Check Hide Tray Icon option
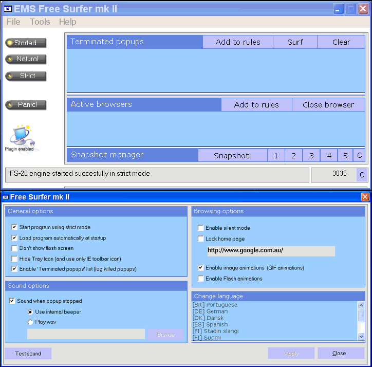The height and width of the screenshot is (367, 372). (14, 259)
